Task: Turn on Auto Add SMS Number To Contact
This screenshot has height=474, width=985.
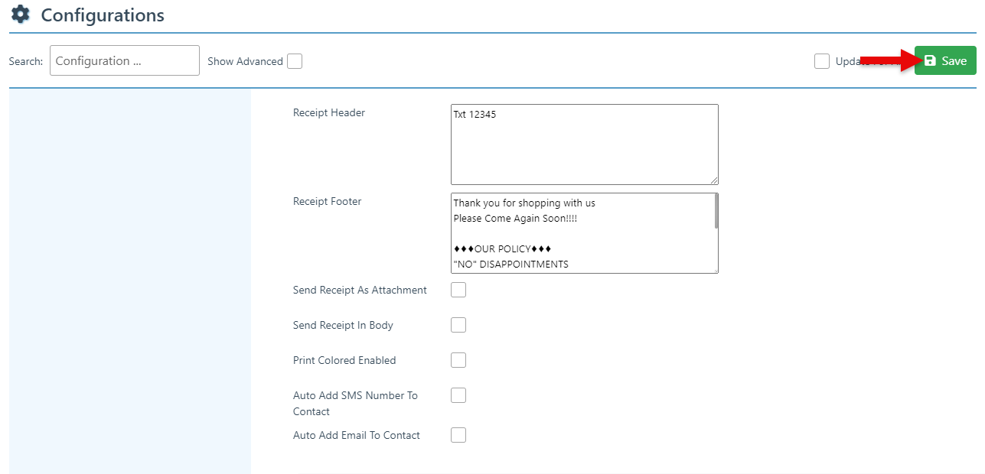Action: (458, 395)
